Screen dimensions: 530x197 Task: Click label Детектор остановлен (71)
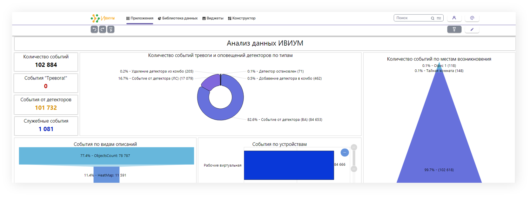(276, 71)
